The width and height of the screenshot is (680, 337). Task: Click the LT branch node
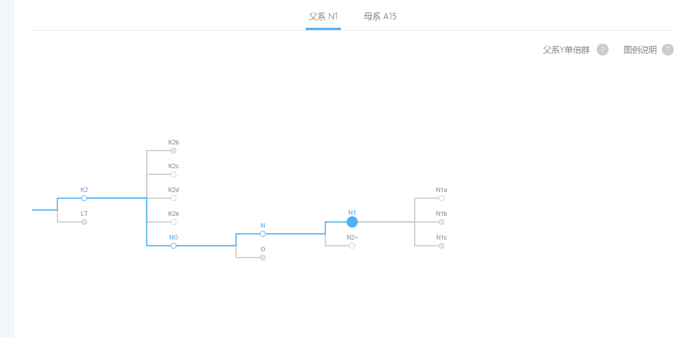click(84, 222)
